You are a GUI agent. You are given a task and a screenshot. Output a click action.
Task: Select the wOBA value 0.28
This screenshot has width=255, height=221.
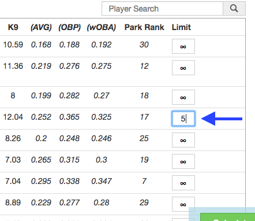pos(102,202)
